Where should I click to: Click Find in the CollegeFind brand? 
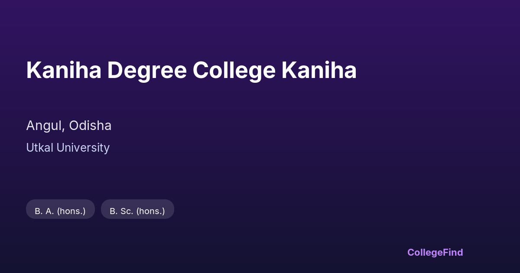tap(453, 252)
